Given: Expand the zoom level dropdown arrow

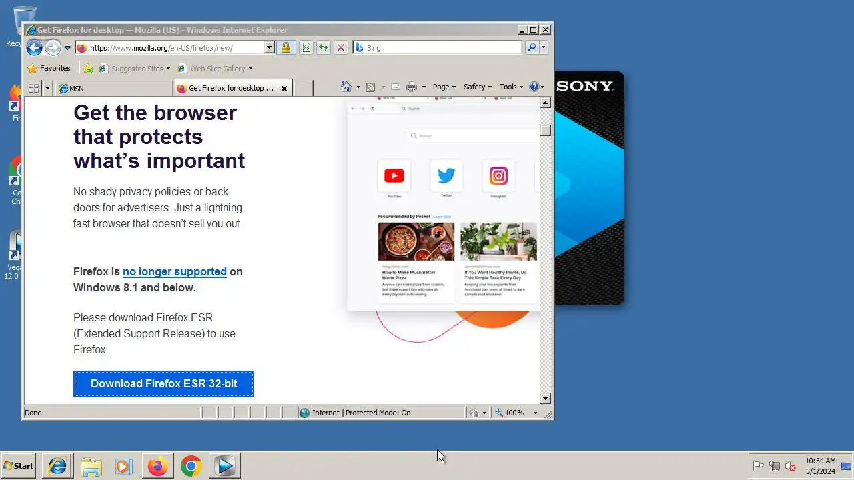Looking at the screenshot, I should [535, 413].
